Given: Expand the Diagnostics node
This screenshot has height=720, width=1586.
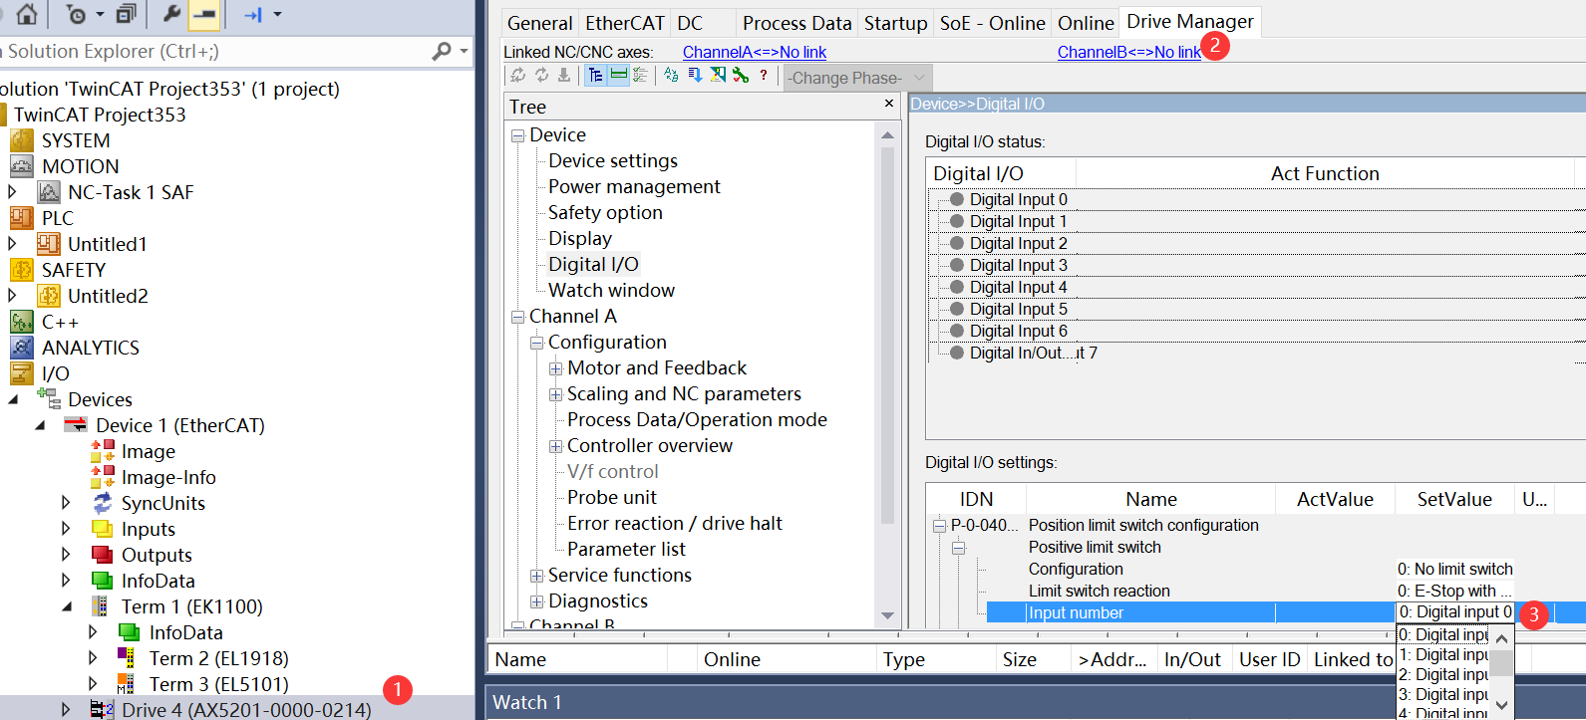Looking at the screenshot, I should tap(536, 601).
